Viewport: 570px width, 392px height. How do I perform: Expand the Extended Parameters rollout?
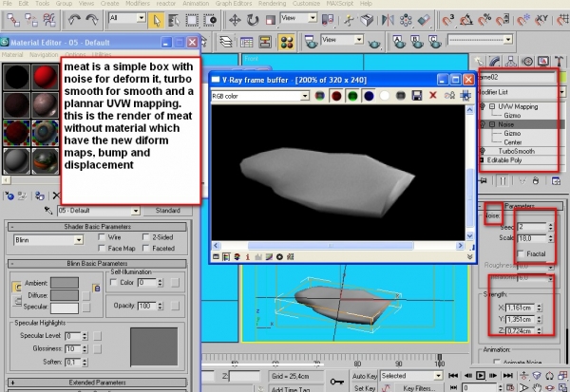pyautogui.click(x=98, y=383)
